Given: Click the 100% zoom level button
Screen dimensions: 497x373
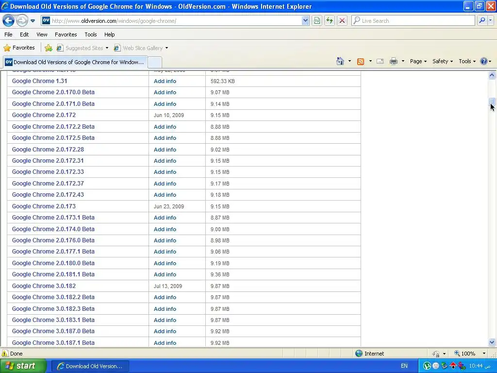Looking at the screenshot, I should 464,354.
